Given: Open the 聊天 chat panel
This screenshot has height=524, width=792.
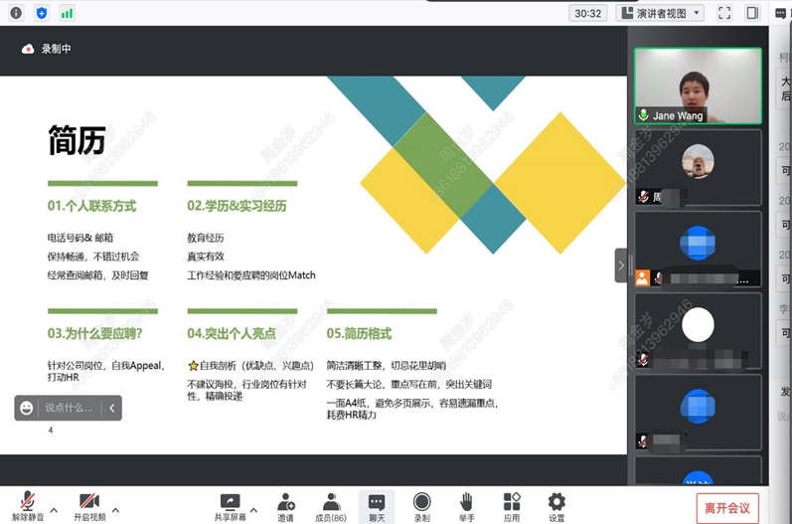Looking at the screenshot, I should (377, 501).
